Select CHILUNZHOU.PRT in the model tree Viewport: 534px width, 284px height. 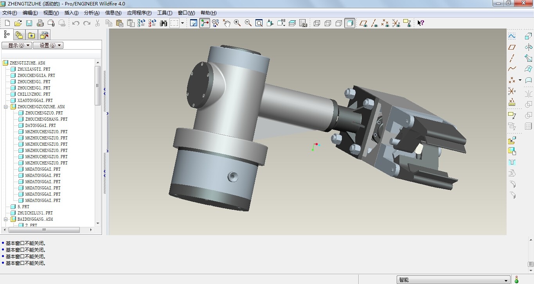click(x=34, y=94)
